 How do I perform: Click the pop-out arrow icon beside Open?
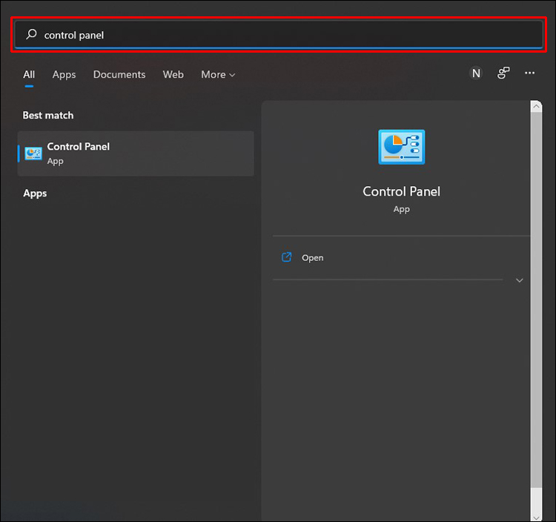(x=287, y=257)
